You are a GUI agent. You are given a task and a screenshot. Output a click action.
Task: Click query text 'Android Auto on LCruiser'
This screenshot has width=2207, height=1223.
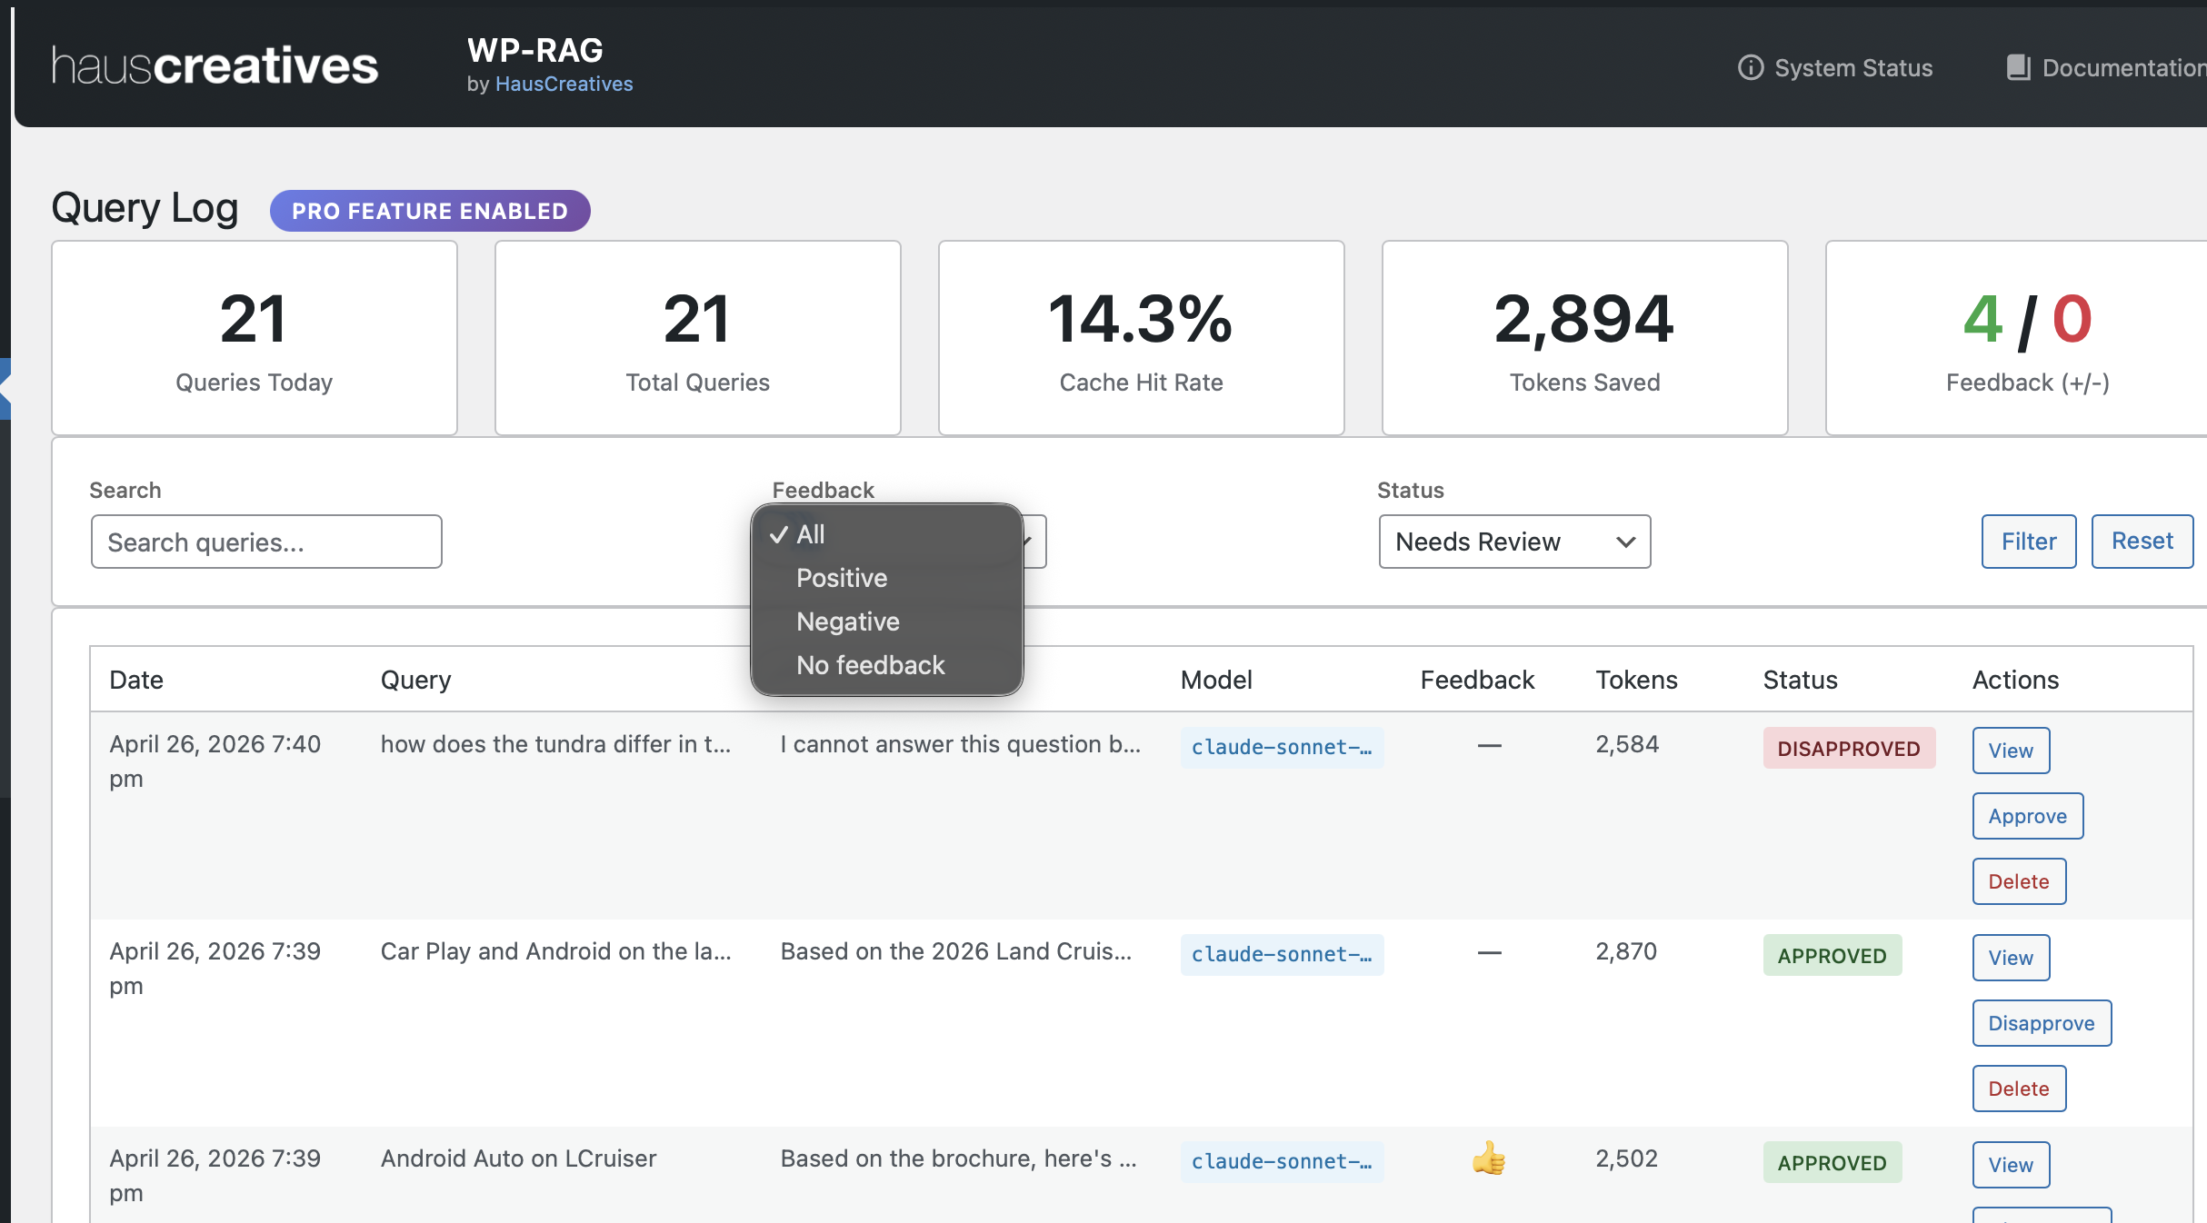click(518, 1158)
